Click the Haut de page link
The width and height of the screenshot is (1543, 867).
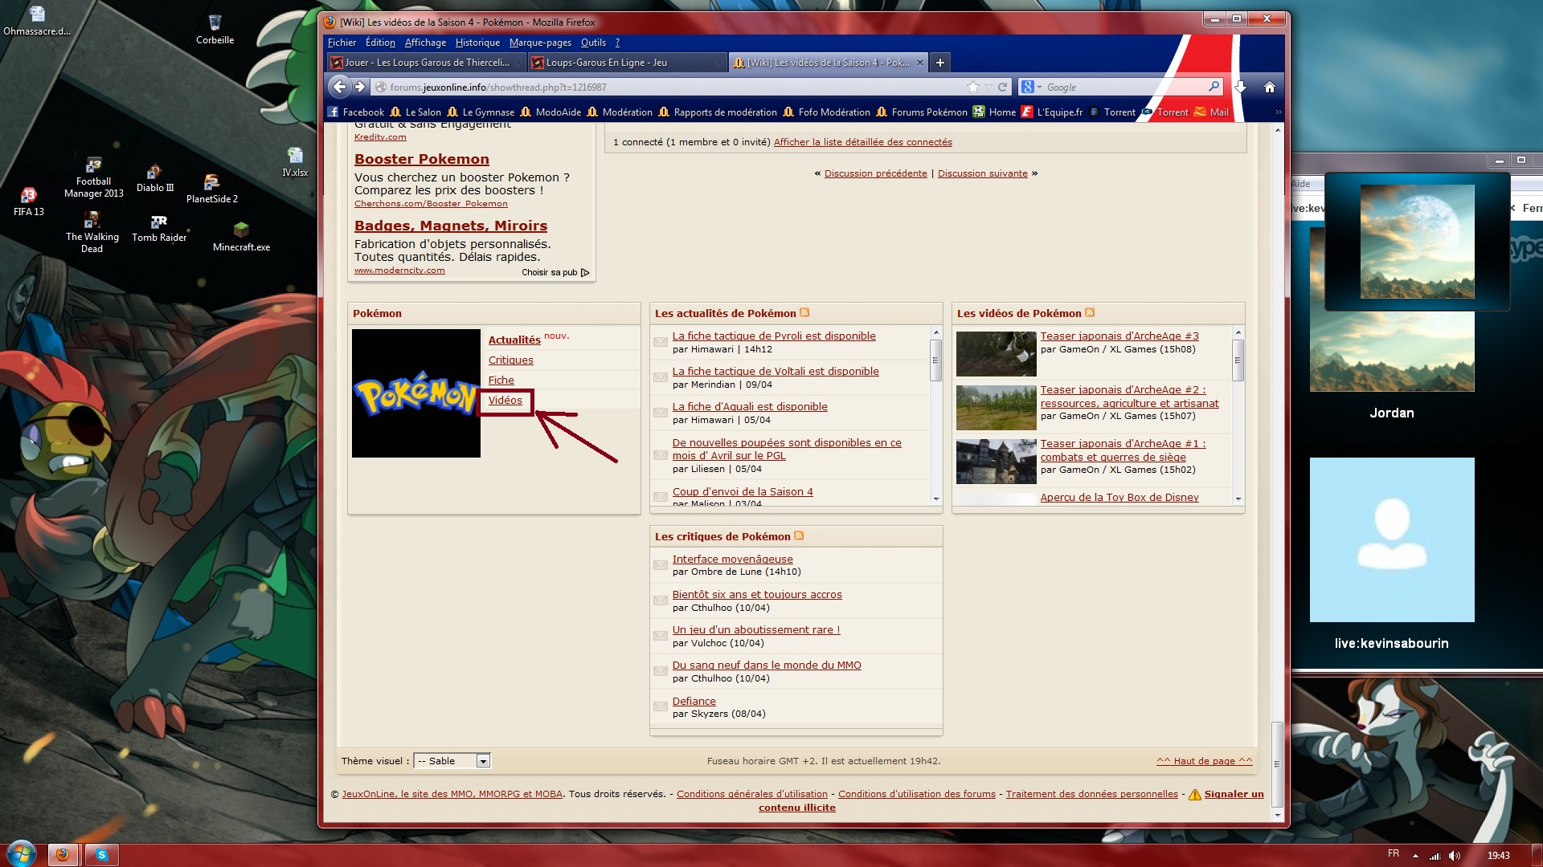point(1204,761)
